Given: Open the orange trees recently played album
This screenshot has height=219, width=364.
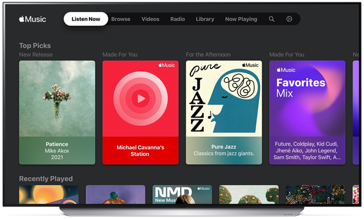Looking at the screenshot, I should [249, 194].
